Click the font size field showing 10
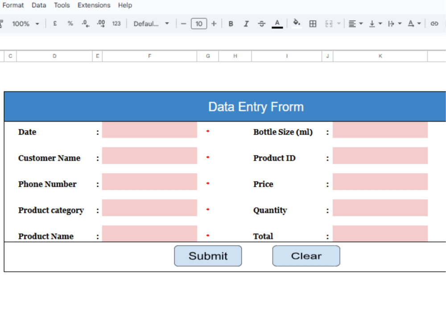 pyautogui.click(x=199, y=24)
